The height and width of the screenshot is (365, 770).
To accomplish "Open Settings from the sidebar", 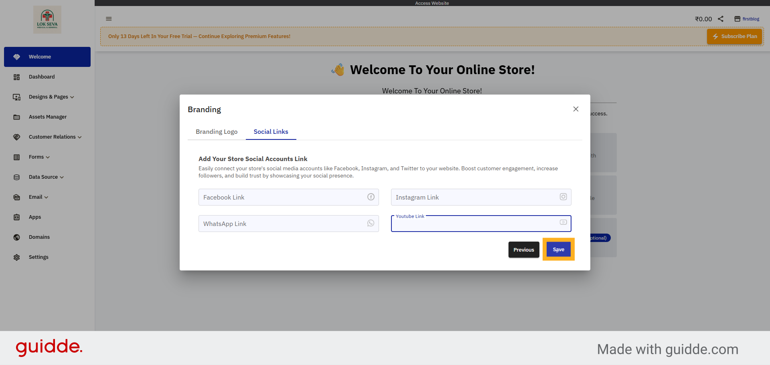I will 47,257.
